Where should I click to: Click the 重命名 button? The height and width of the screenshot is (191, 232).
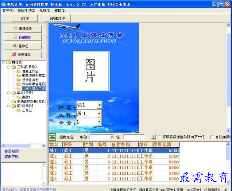point(23,46)
